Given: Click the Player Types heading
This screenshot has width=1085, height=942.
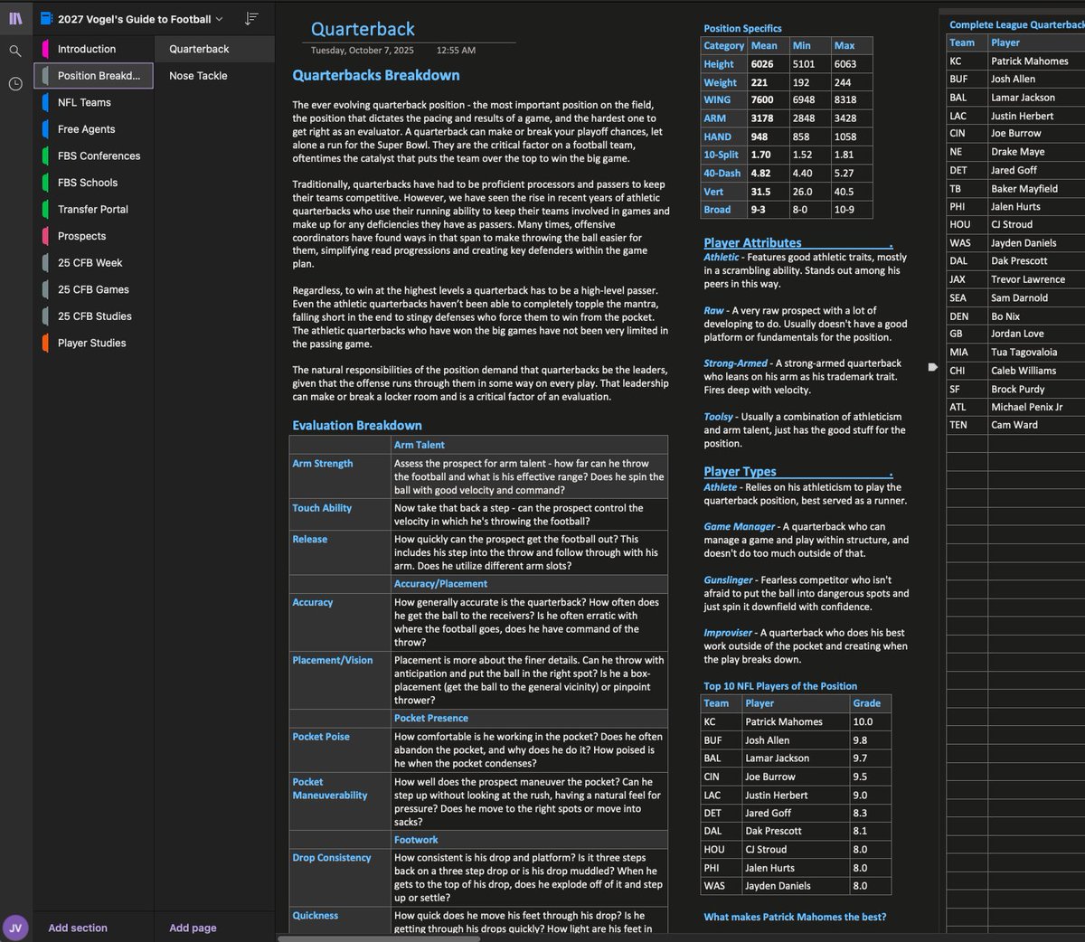Looking at the screenshot, I should [740, 471].
